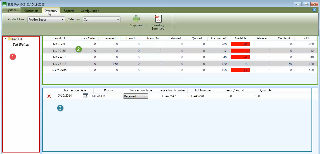Image resolution: width=320 pixels, height=154 pixels.
Task: Open the Product Line dropdown
Action: click(46, 19)
